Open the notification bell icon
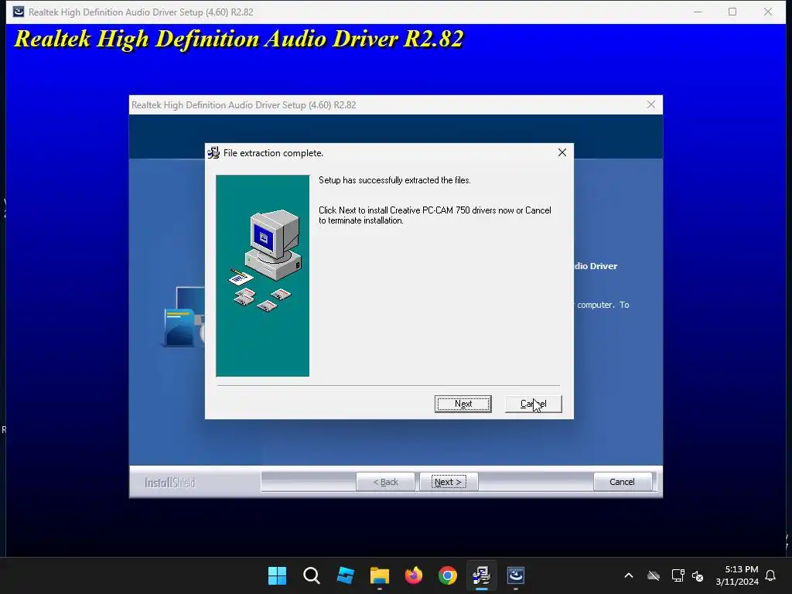Screen dimensions: 792x594 (x=770, y=575)
